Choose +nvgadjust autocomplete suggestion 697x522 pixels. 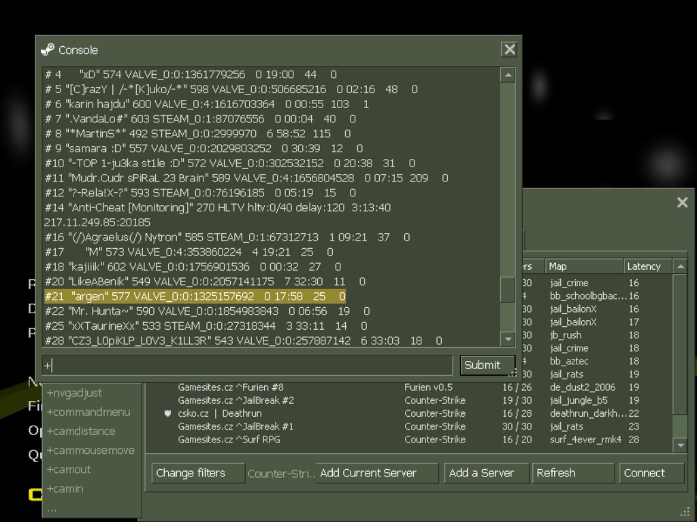coord(92,393)
